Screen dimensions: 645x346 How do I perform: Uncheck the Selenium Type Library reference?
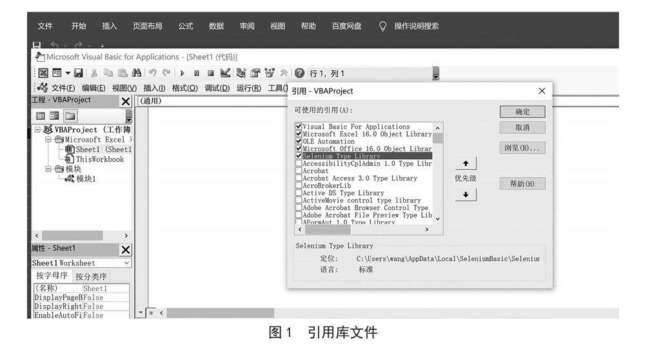299,156
